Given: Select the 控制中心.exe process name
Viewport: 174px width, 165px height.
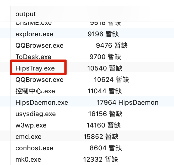Looking at the screenshot, I should tap(35, 91).
